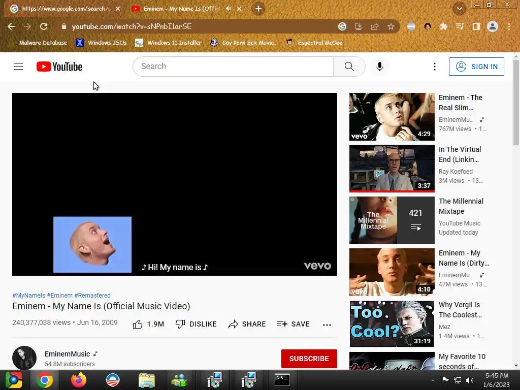This screenshot has height=390, width=520.
Task: Open Windows ISOs bookmark
Action: coord(101,43)
